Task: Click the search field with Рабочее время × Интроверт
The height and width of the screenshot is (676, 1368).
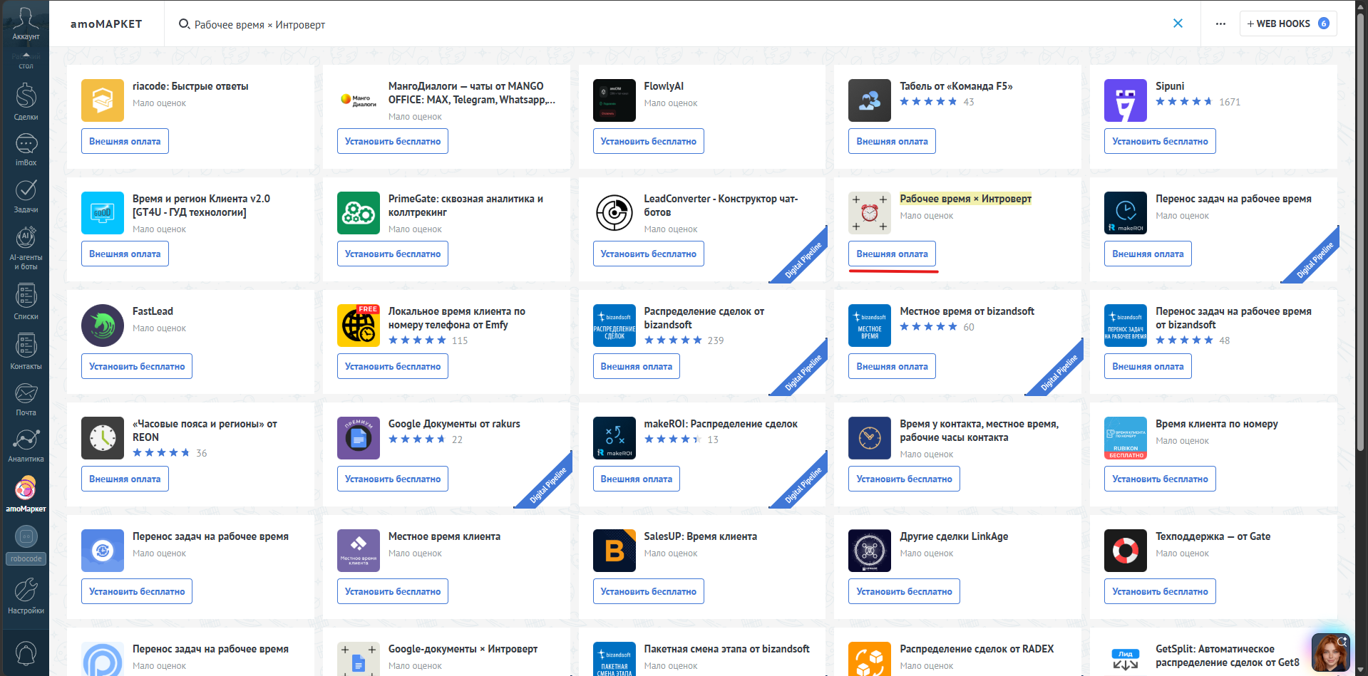Action: tap(670, 24)
